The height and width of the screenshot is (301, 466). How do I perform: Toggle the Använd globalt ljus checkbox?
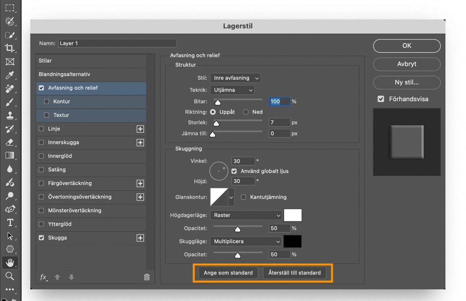(234, 171)
